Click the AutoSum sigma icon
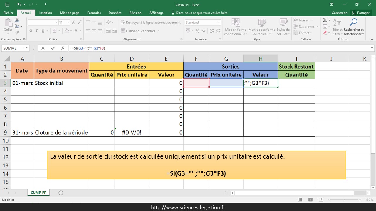This screenshot has width=376, height=211. click(325, 20)
